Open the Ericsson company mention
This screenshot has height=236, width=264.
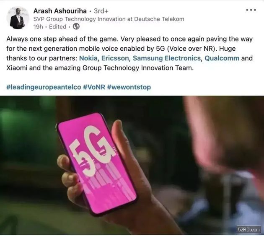click(115, 58)
